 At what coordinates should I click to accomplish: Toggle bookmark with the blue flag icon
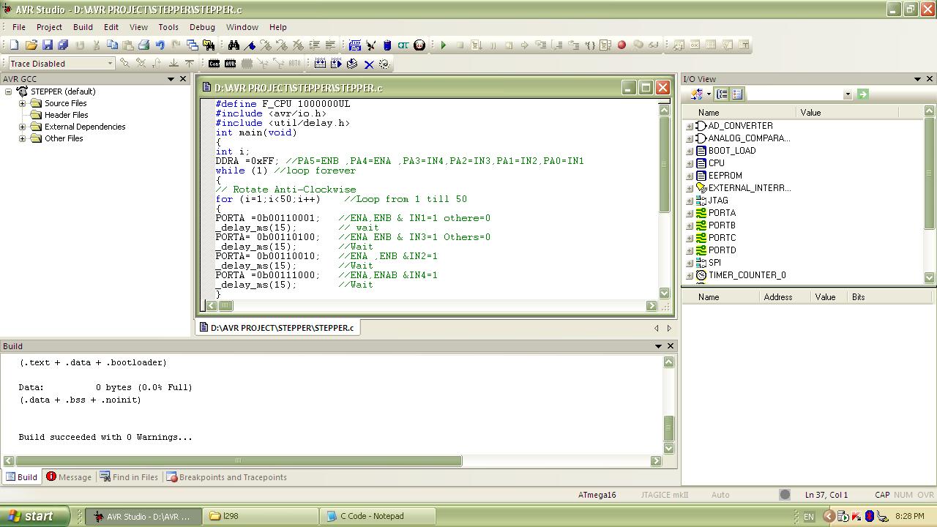250,45
